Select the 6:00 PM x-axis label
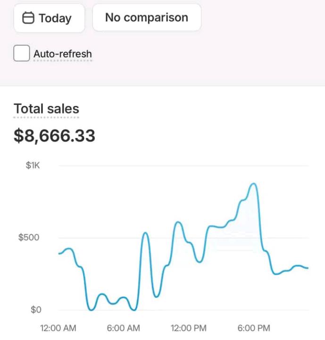Screen dimensions: 325x340 253,328
